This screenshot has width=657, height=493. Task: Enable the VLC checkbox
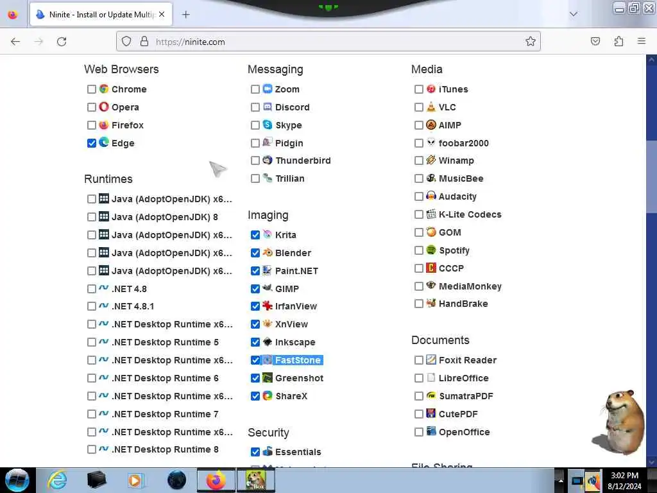pyautogui.click(x=418, y=107)
